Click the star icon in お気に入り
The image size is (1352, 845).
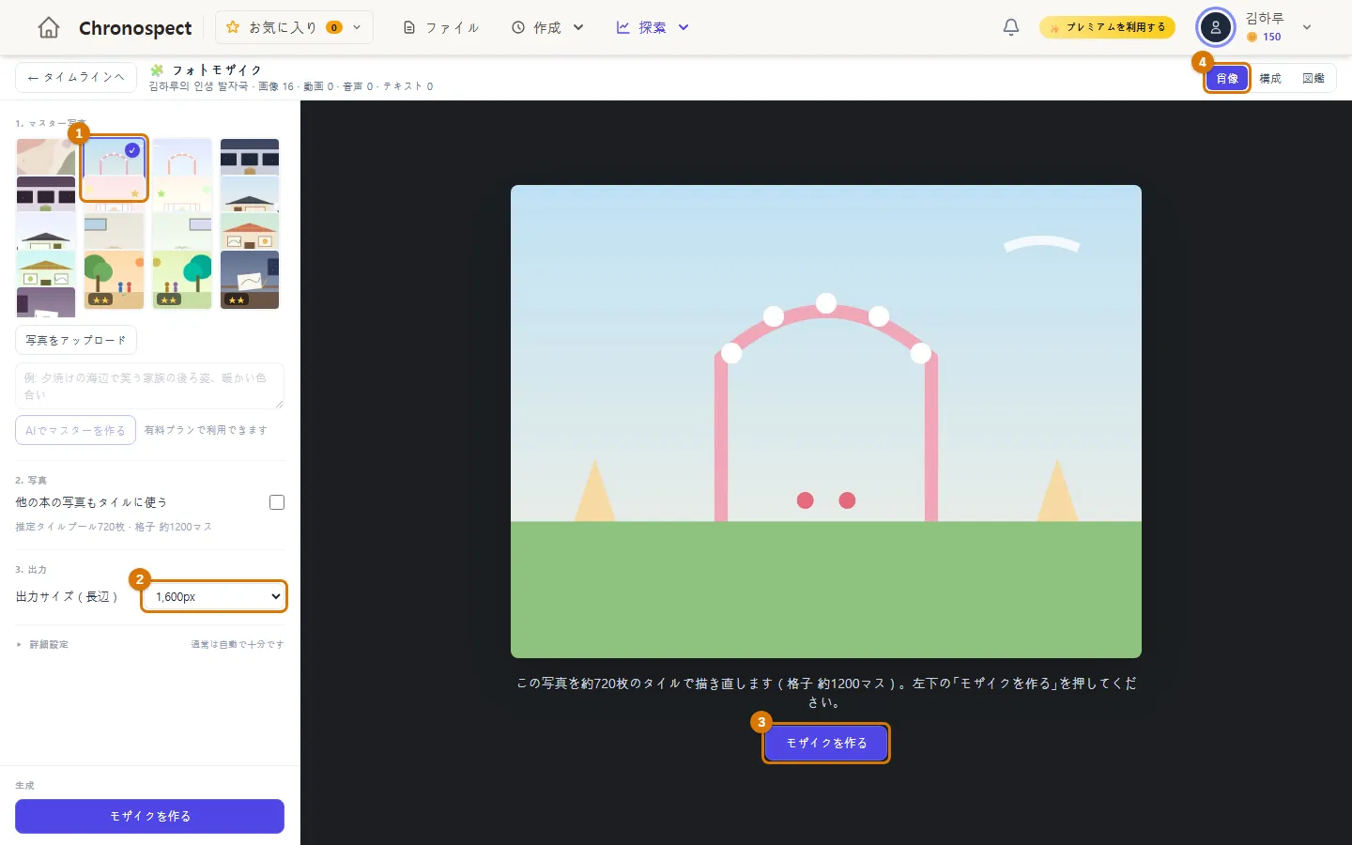tap(233, 27)
